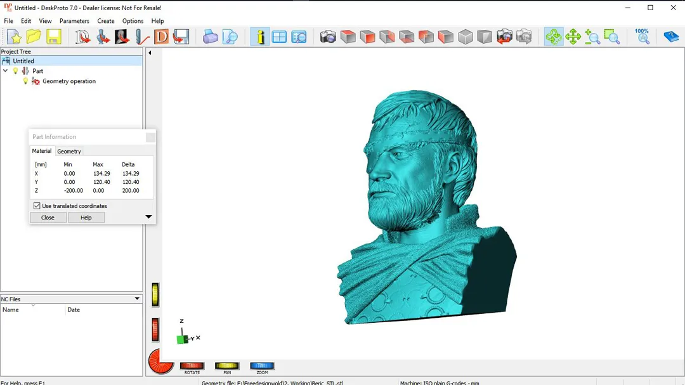
Task: Toggle the green four-arrow pan mode icon
Action: pyautogui.click(x=573, y=37)
